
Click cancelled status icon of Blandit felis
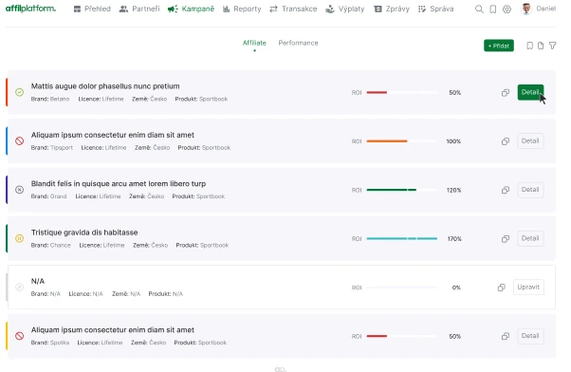coord(20,190)
